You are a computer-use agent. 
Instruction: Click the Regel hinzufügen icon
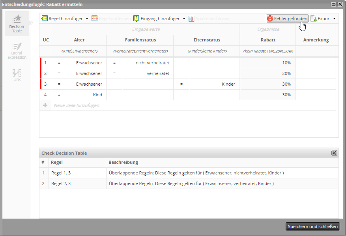click(x=45, y=19)
